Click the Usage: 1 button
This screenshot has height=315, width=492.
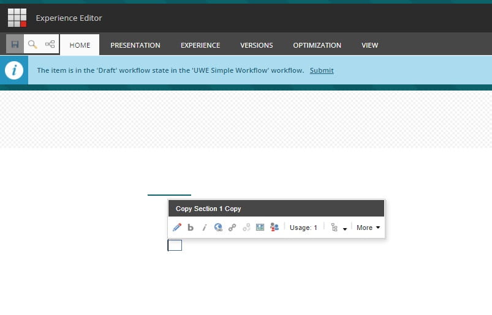click(303, 228)
